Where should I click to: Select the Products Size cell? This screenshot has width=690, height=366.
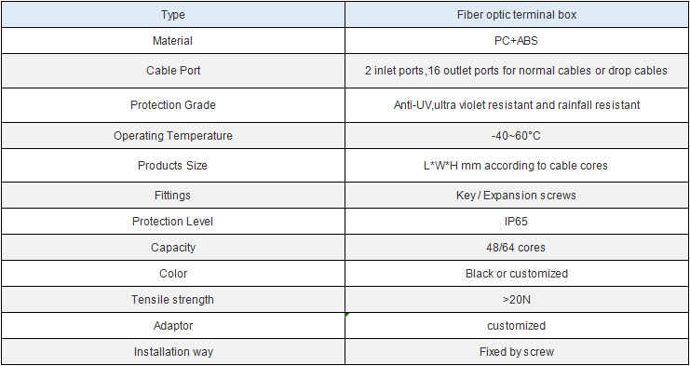click(x=173, y=166)
